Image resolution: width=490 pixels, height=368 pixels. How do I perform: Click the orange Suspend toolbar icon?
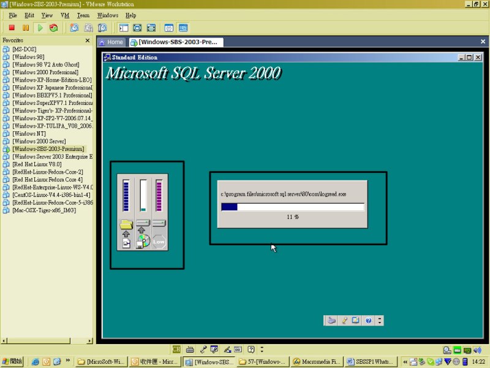coord(26,28)
